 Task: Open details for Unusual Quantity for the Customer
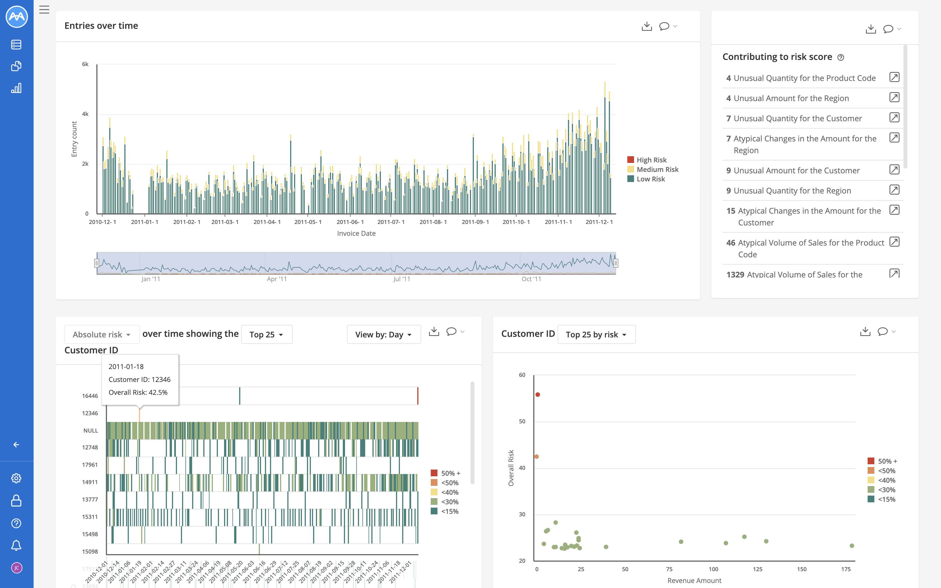click(894, 117)
